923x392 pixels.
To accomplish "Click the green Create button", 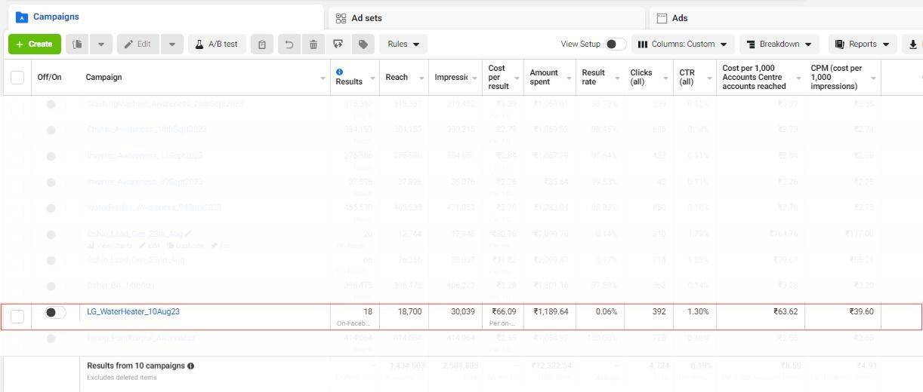I will tap(34, 44).
